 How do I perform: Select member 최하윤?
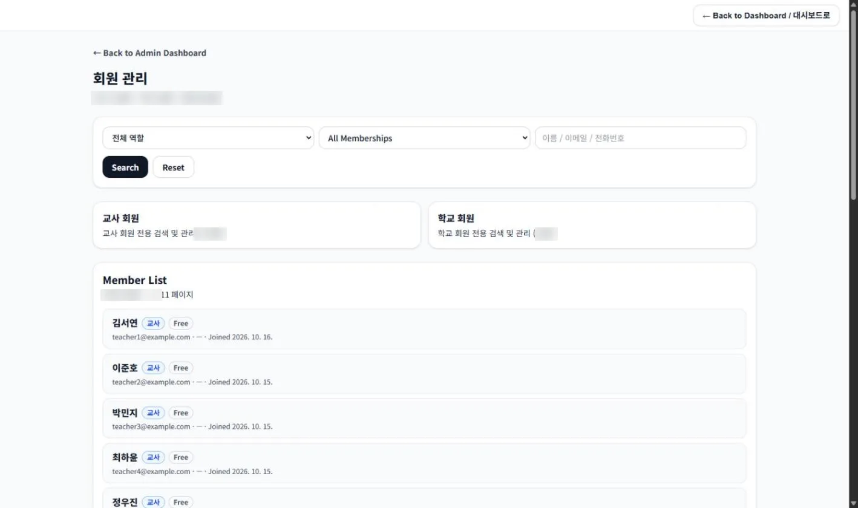424,463
